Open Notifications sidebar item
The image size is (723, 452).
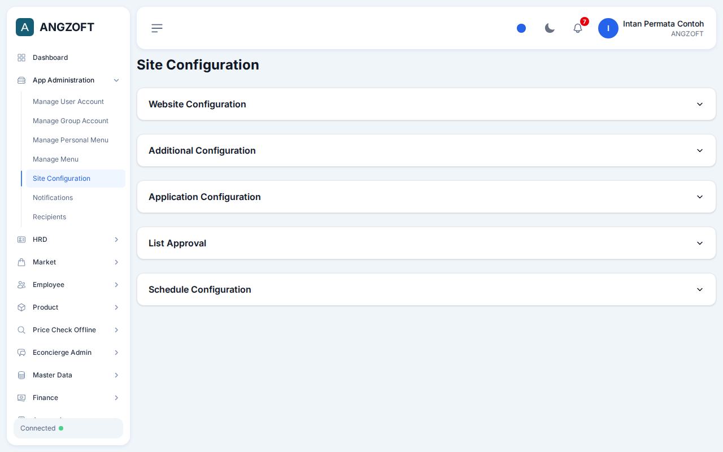point(76,198)
